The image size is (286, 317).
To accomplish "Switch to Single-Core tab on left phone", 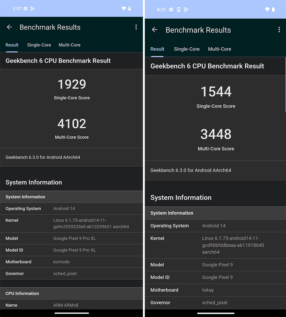I will pyautogui.click(x=39, y=45).
